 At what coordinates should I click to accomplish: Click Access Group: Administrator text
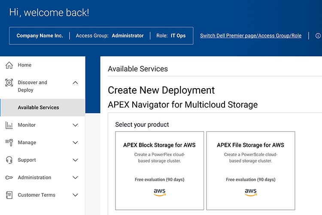point(109,36)
